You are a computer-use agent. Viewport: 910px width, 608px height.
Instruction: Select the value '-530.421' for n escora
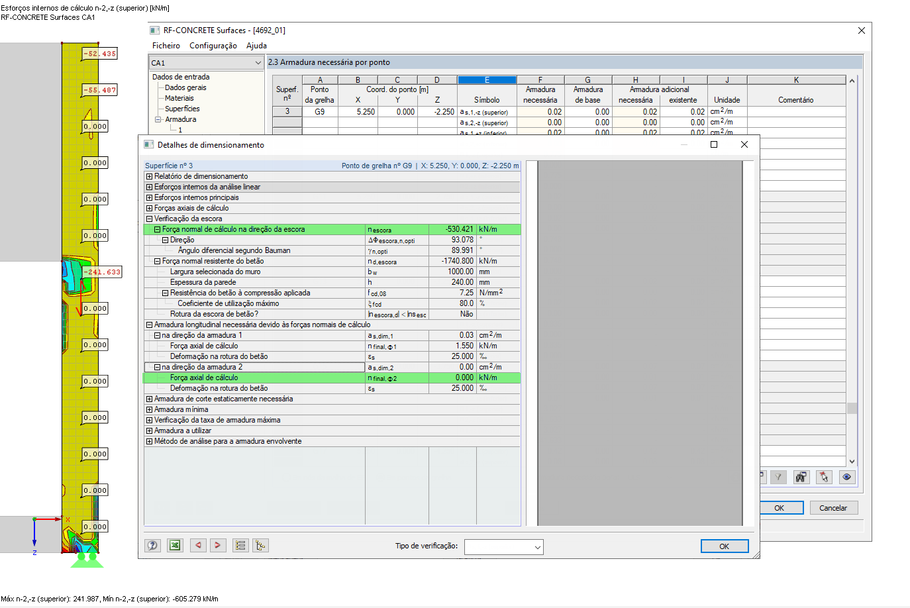(453, 230)
